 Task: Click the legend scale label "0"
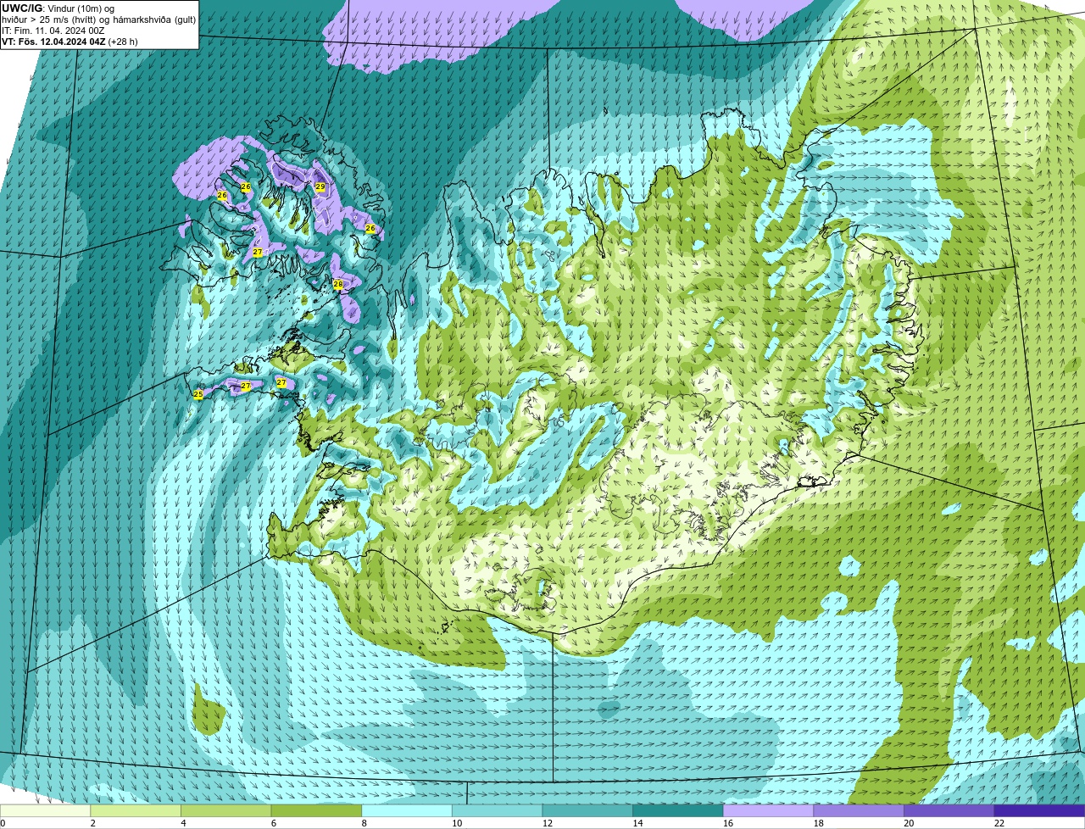pyautogui.click(x=3, y=823)
